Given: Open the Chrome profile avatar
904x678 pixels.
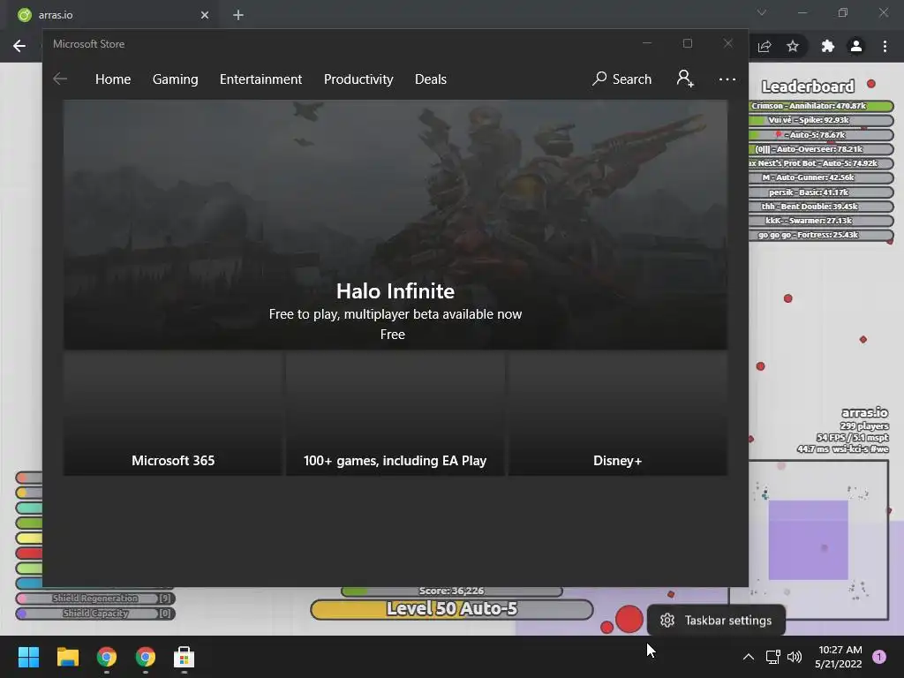Looking at the screenshot, I should tap(856, 46).
